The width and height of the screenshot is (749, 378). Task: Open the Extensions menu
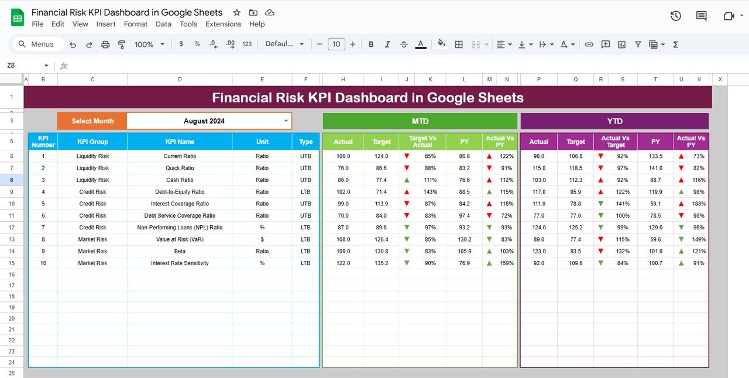click(x=223, y=24)
